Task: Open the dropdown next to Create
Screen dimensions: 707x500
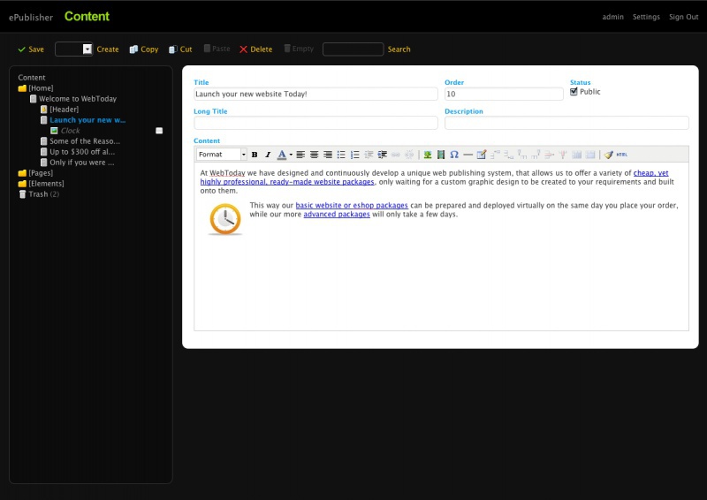Action: pyautogui.click(x=87, y=49)
